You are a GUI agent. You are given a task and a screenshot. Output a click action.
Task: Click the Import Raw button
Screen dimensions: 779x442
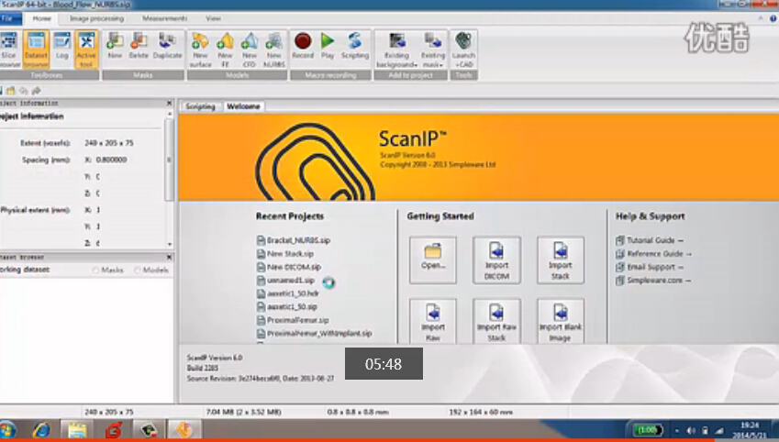433,321
